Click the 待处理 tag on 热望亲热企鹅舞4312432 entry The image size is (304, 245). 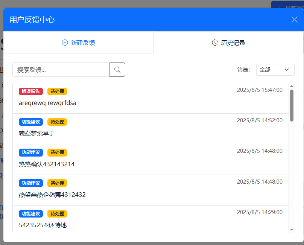pos(57,183)
